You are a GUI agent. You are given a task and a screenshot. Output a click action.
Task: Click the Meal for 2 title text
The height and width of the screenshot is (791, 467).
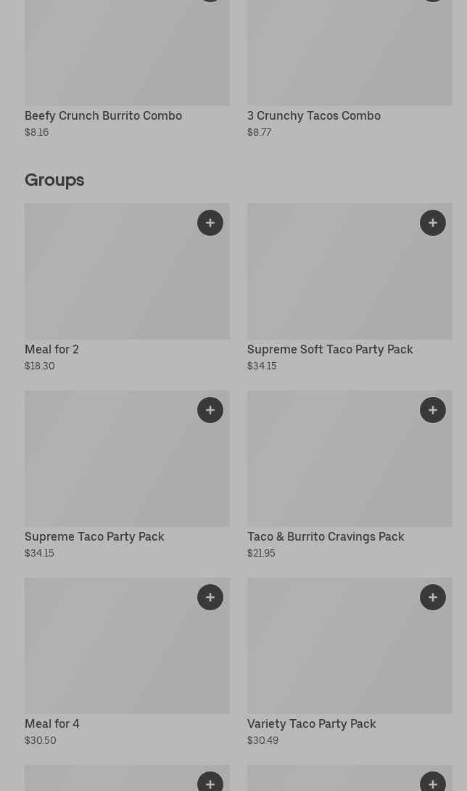[51, 349]
